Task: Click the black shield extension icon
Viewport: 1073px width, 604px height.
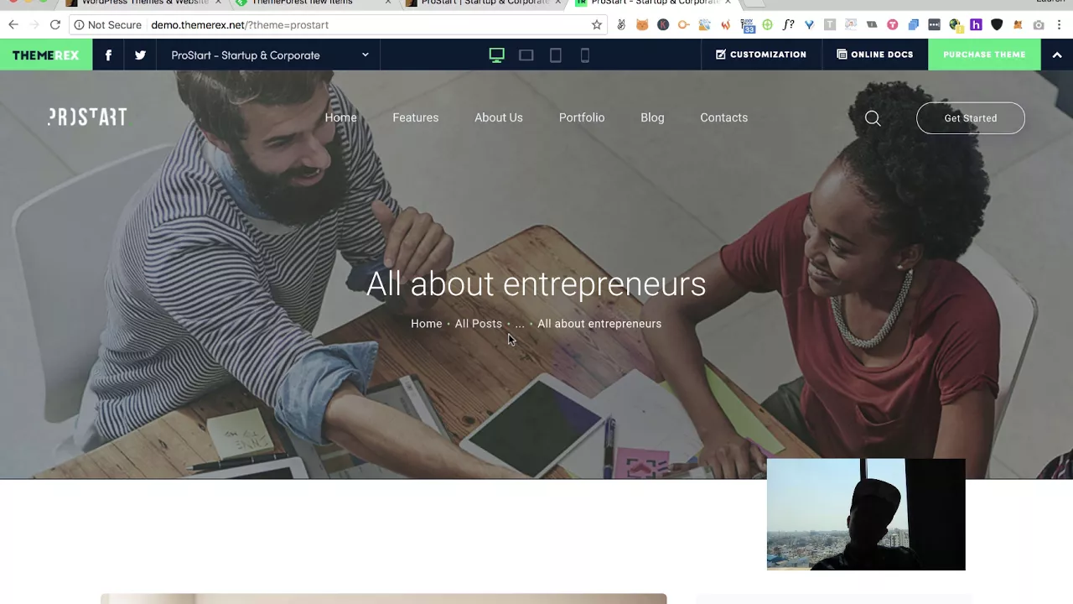Action: point(997,25)
